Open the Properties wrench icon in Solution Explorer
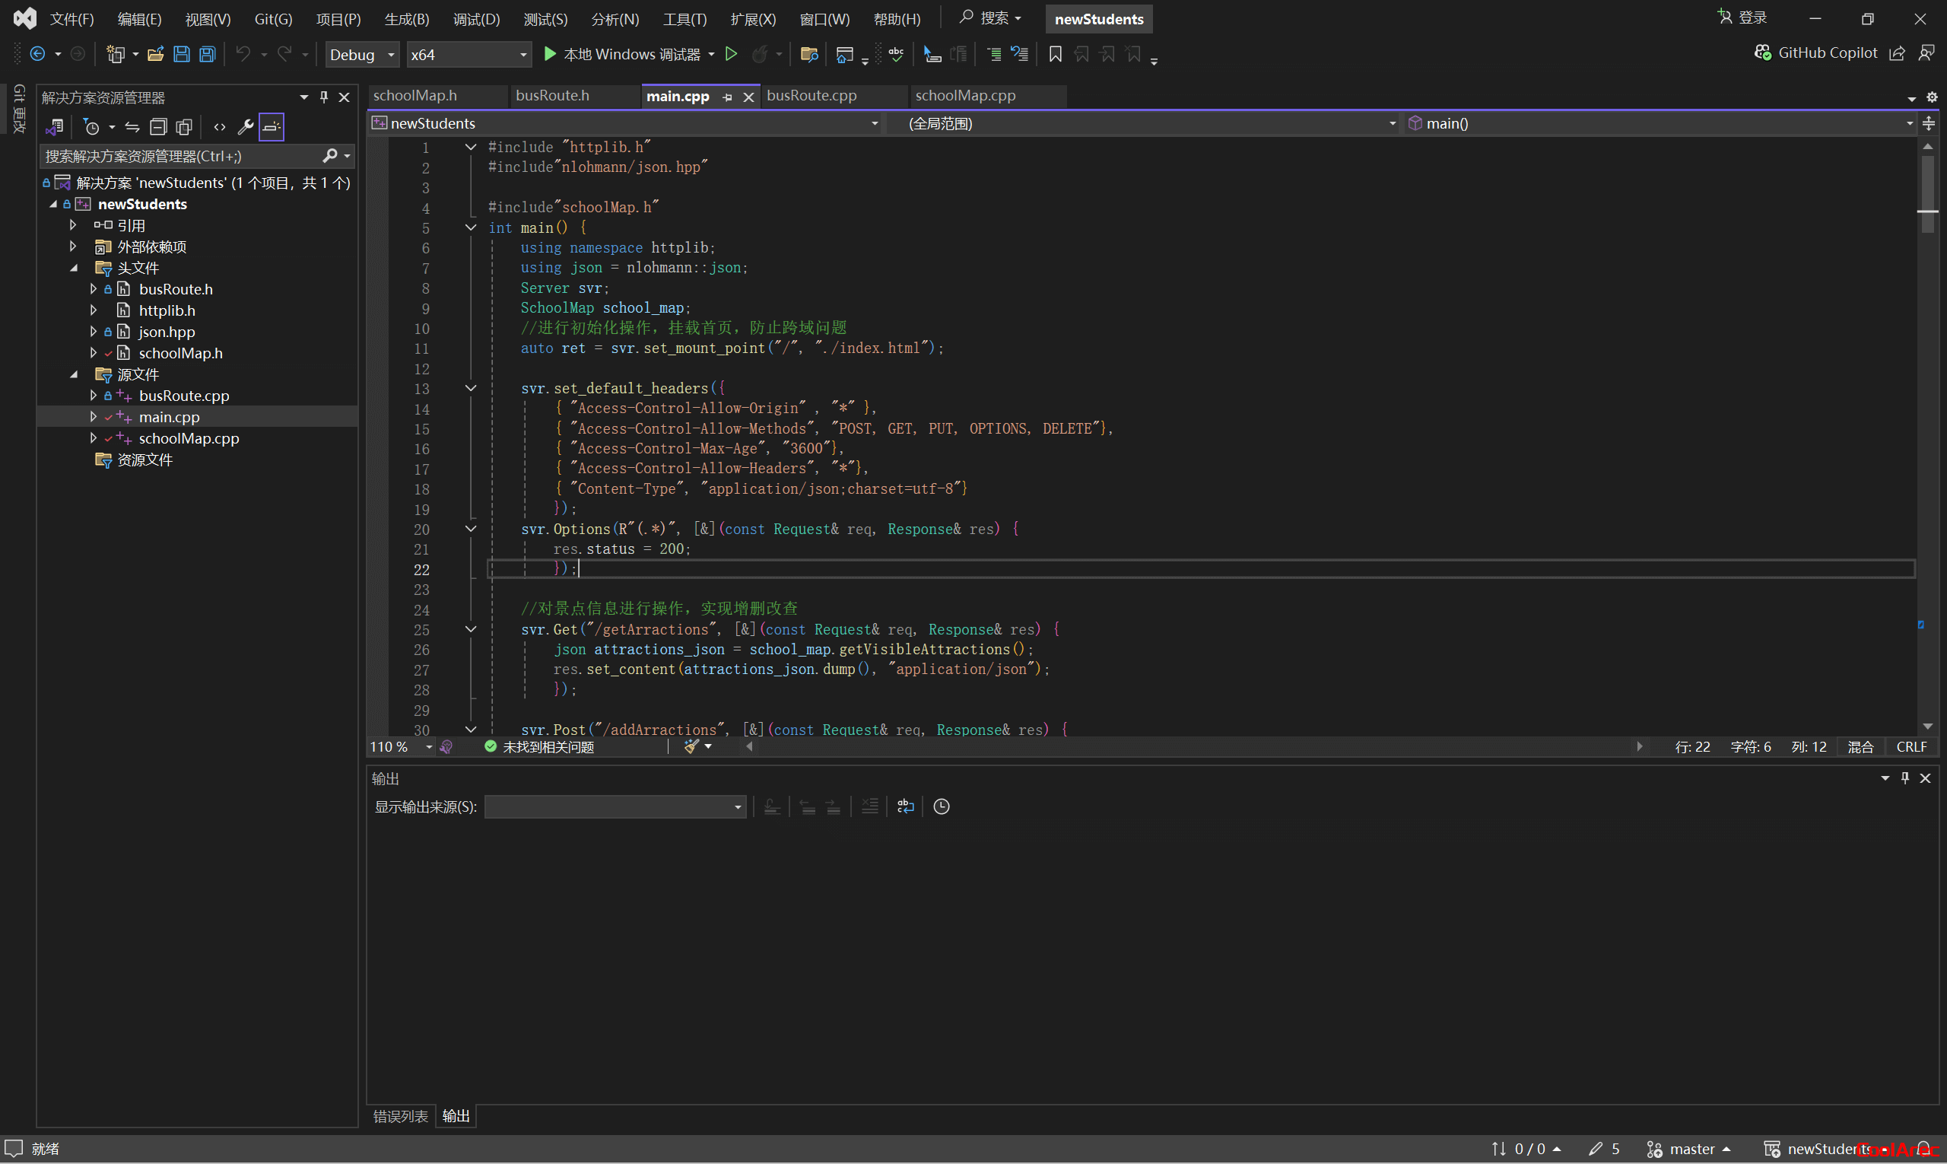Image resolution: width=1947 pixels, height=1164 pixels. [x=246, y=127]
